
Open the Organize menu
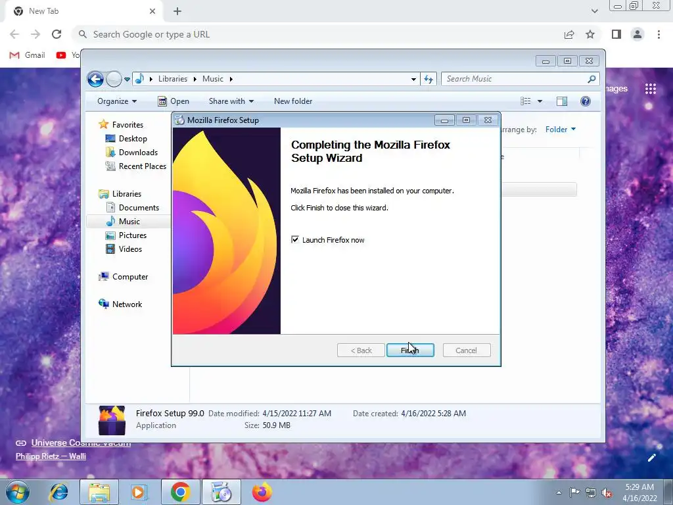117,101
